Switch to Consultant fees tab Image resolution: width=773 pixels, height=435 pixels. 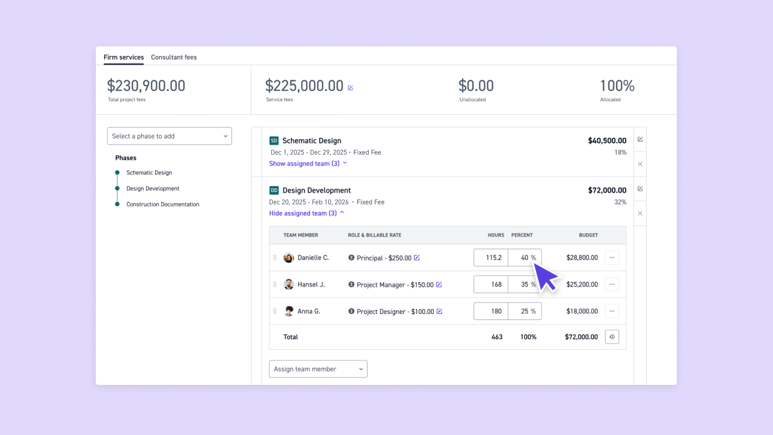174,57
